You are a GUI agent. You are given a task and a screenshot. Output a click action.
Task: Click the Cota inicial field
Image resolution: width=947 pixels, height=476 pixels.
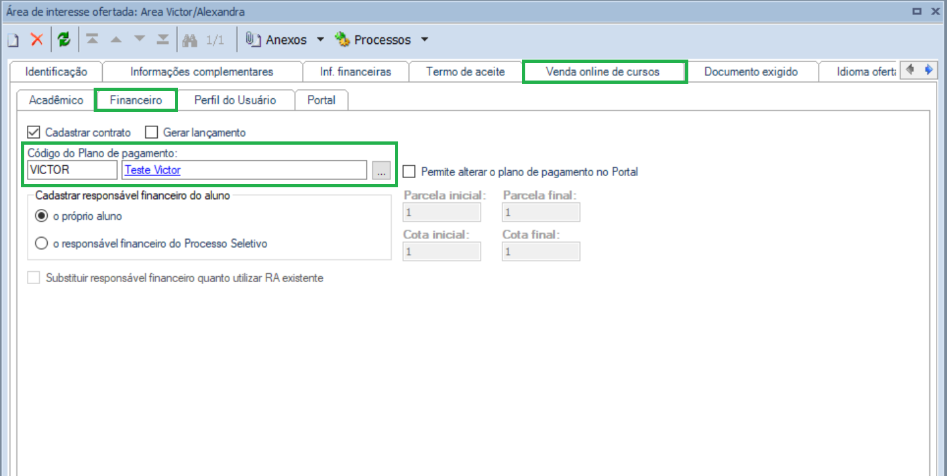click(442, 251)
